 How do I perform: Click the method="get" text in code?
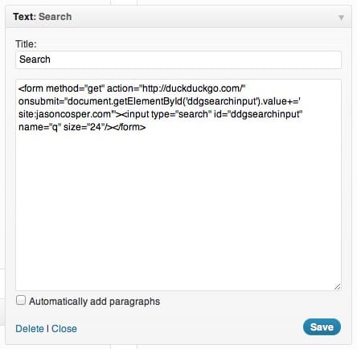tap(76, 88)
